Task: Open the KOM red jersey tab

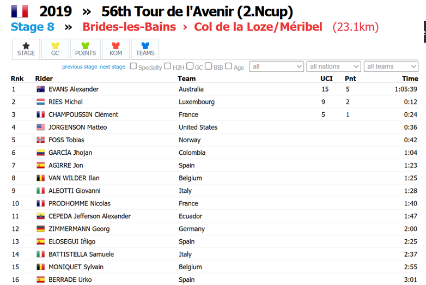Action: pyautogui.click(x=116, y=49)
